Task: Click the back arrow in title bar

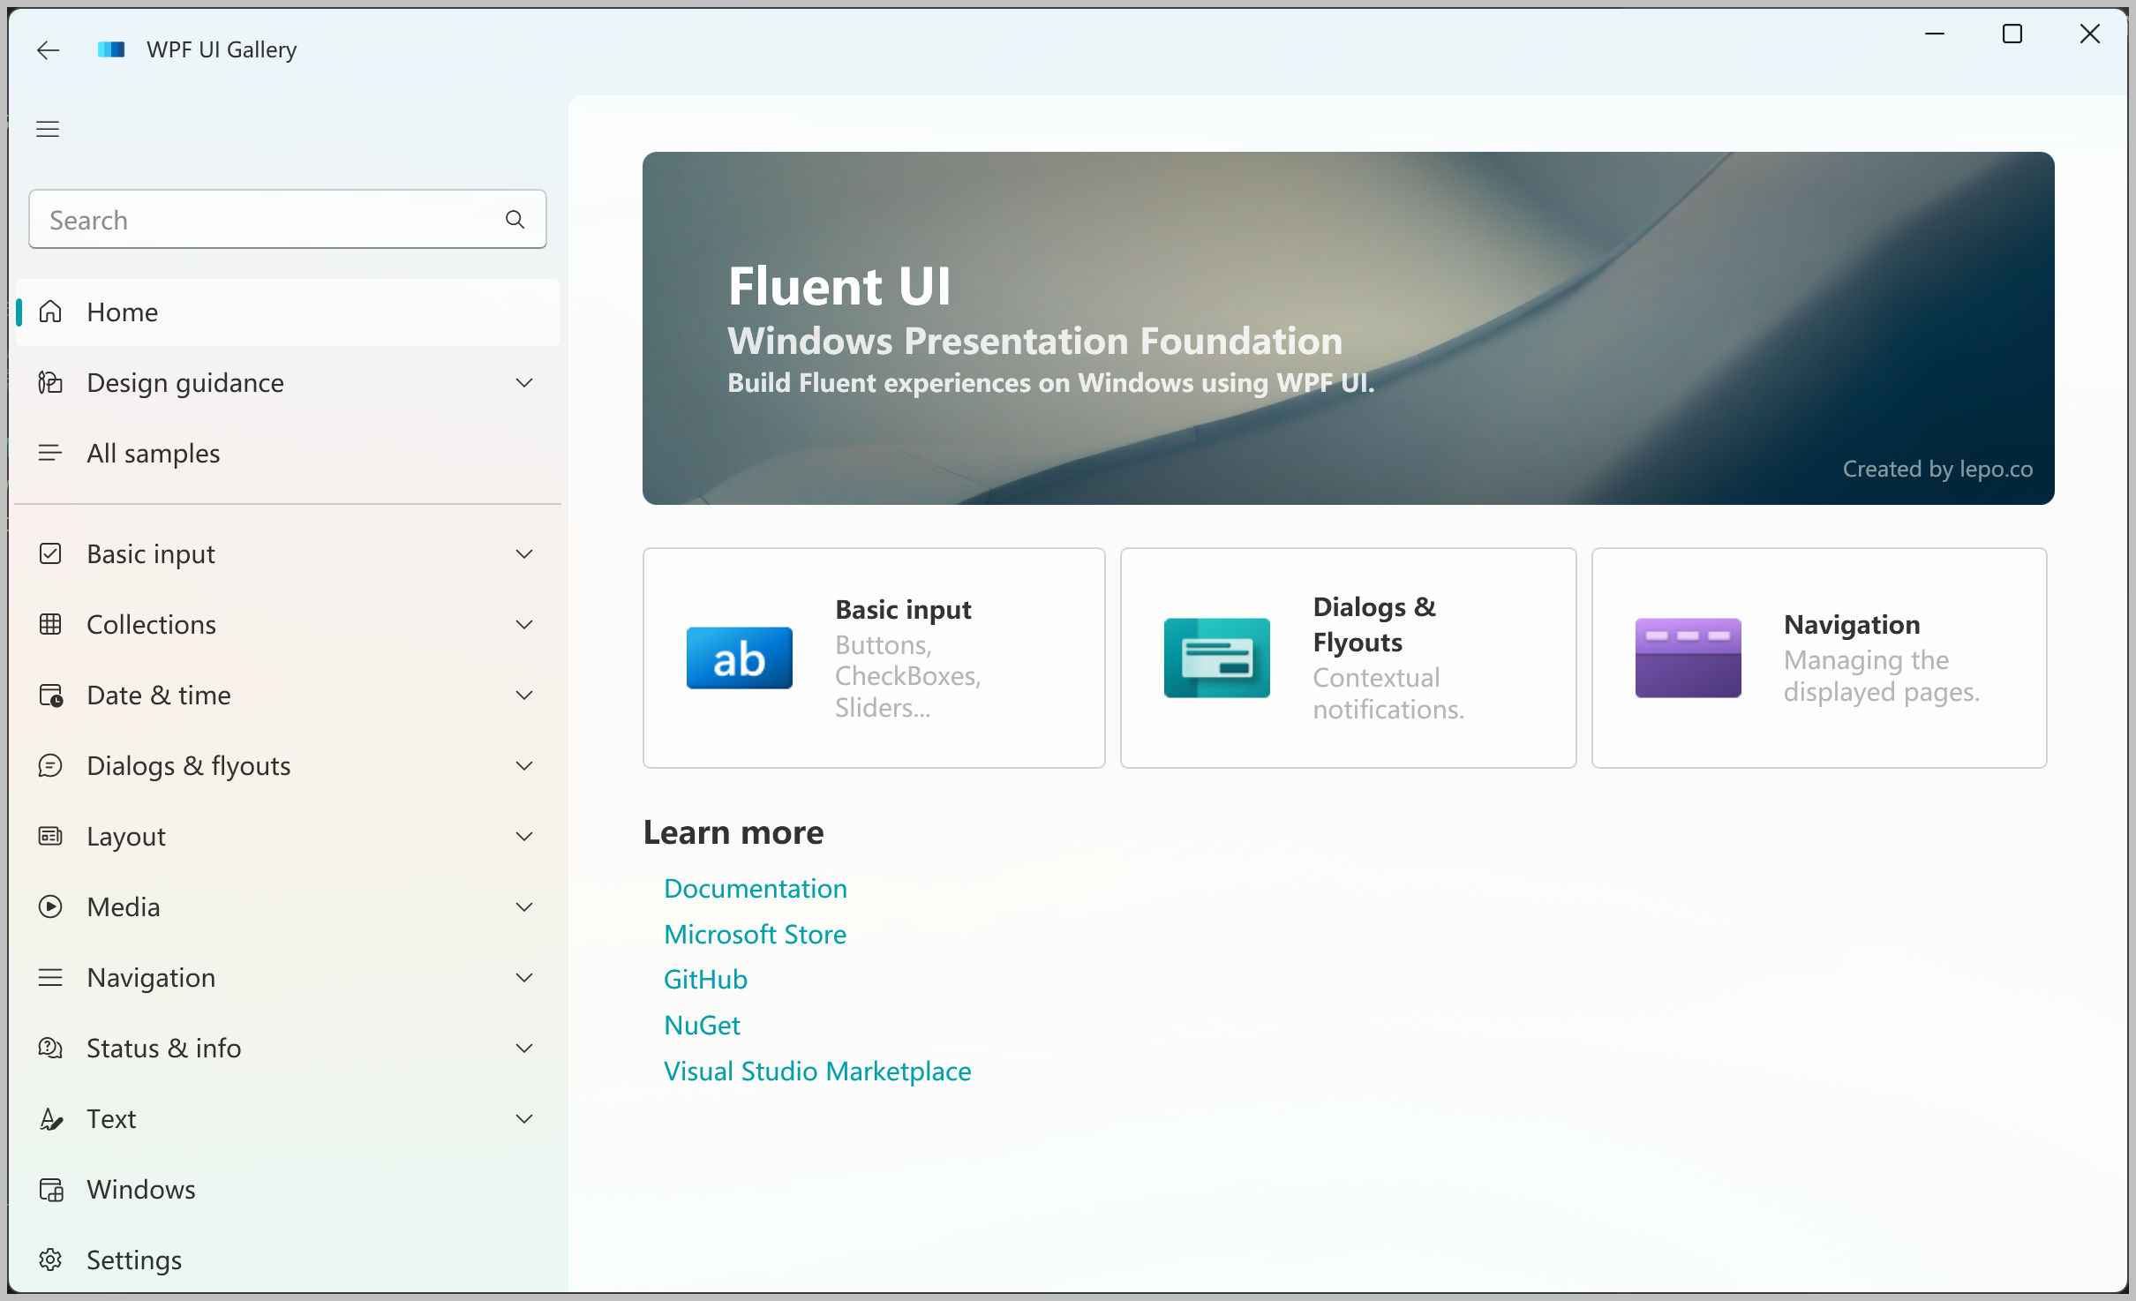Action: click(49, 50)
